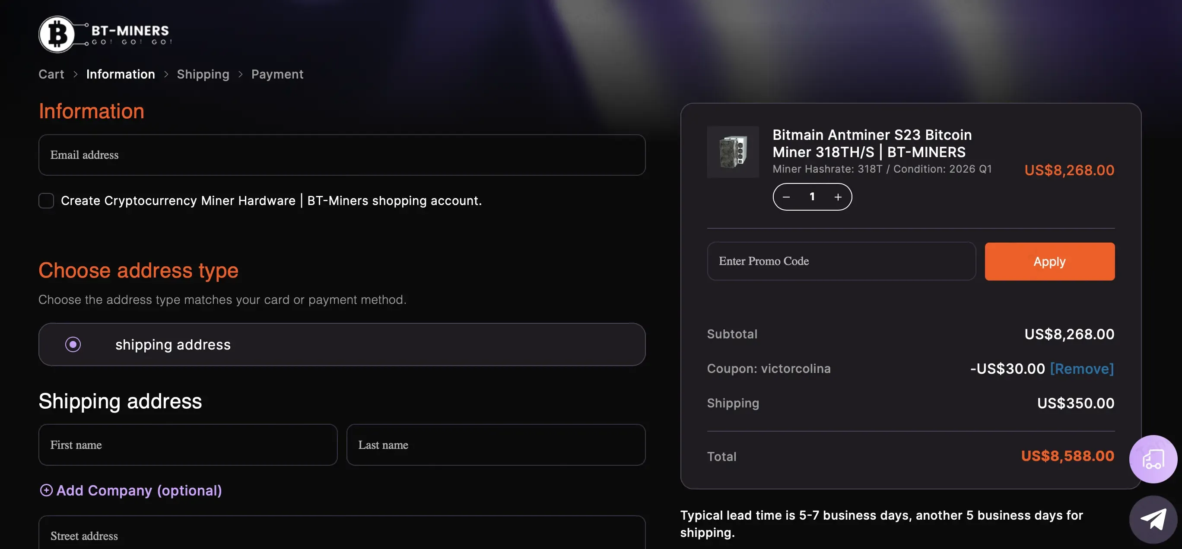Select the First name field
Viewport: 1182px width, 549px height.
pyautogui.click(x=187, y=445)
